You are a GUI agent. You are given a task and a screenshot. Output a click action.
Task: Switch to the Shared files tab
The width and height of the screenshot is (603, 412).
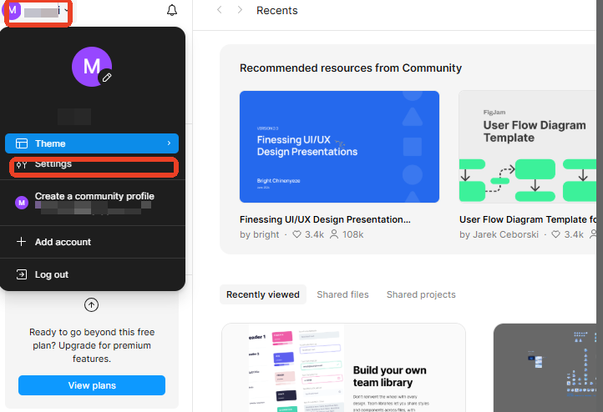(342, 294)
